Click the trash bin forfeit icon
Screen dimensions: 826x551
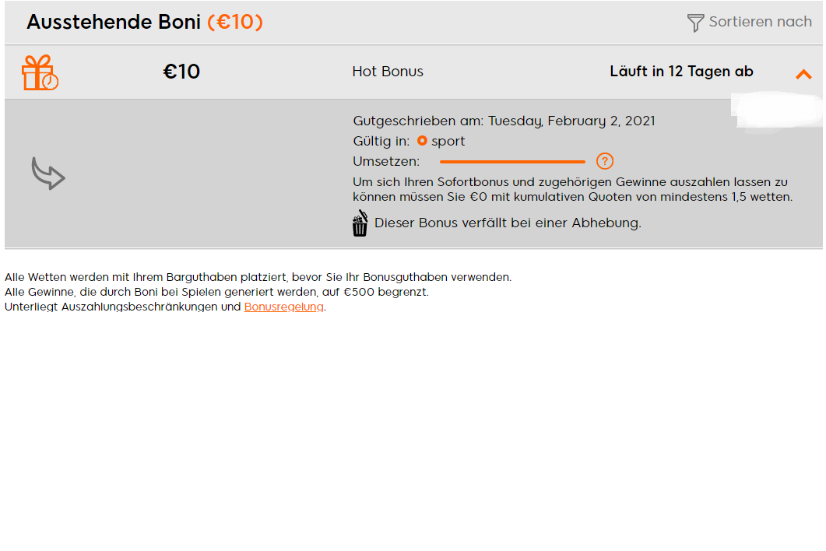click(360, 223)
